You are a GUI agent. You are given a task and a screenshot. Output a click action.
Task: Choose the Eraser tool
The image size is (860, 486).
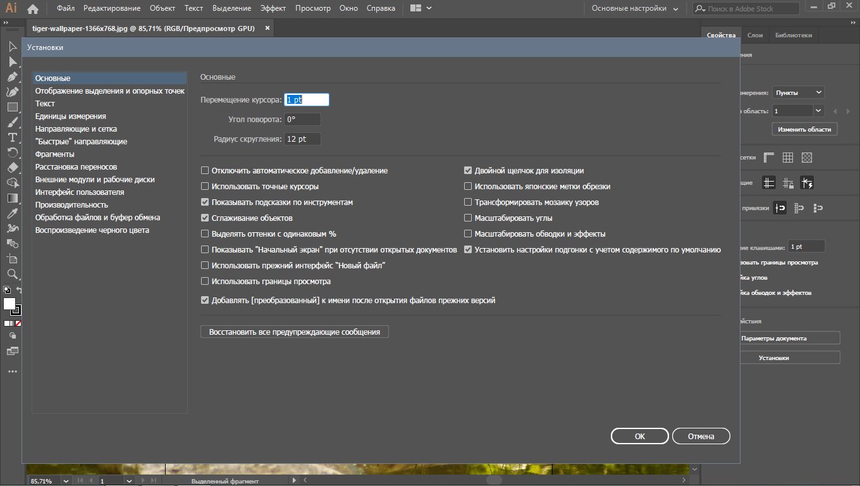(x=12, y=168)
